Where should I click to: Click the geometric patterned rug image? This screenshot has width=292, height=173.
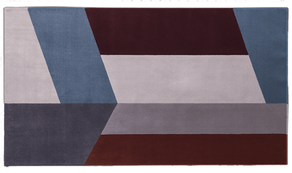[x=146, y=86]
